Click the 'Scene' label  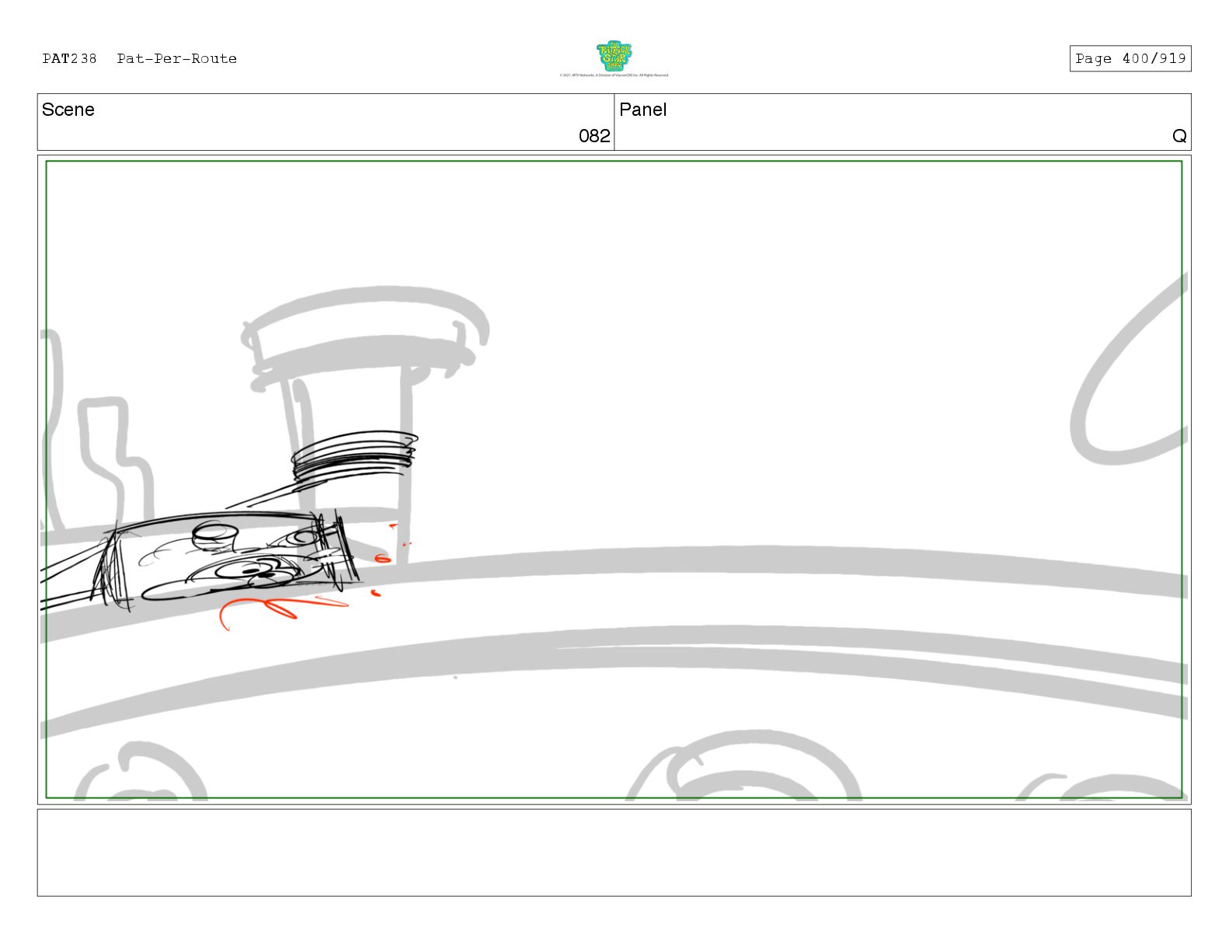[x=68, y=110]
